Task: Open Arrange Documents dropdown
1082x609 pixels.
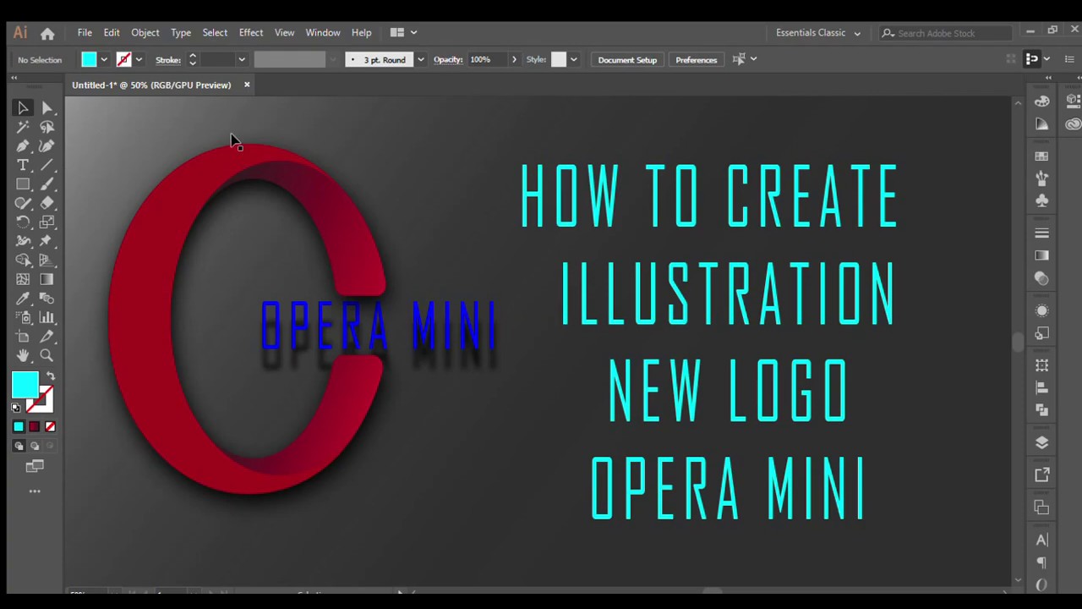Action: pos(403,33)
